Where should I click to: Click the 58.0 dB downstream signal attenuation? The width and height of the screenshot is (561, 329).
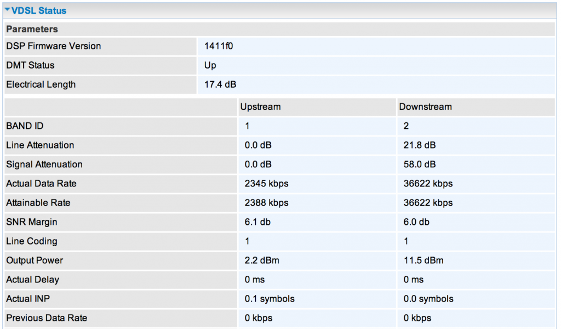pyautogui.click(x=420, y=164)
